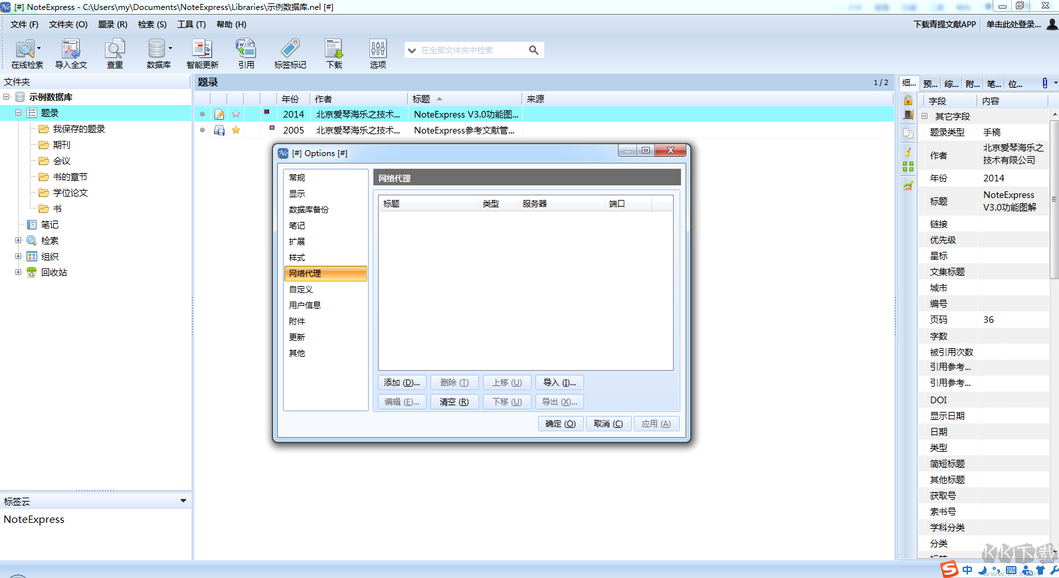This screenshot has height=578, width=1059.
Task: Switch to the 附... attachments tab
Action: click(973, 84)
